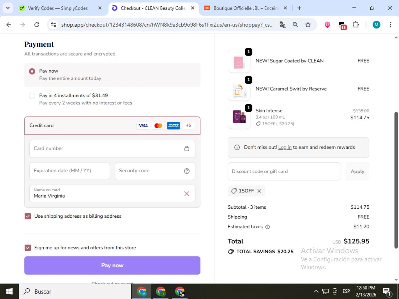Click the Mastercard logo
399x299 pixels.
pos(158,125)
